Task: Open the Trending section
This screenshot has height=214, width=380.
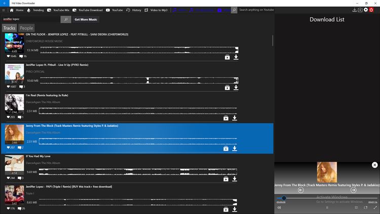Action: (35, 10)
